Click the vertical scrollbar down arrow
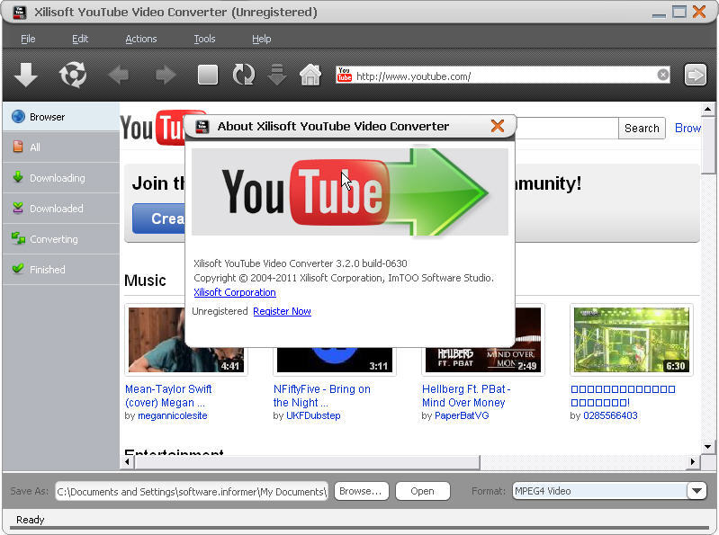Screen dimensions: 719x535 pyautogui.click(x=707, y=447)
